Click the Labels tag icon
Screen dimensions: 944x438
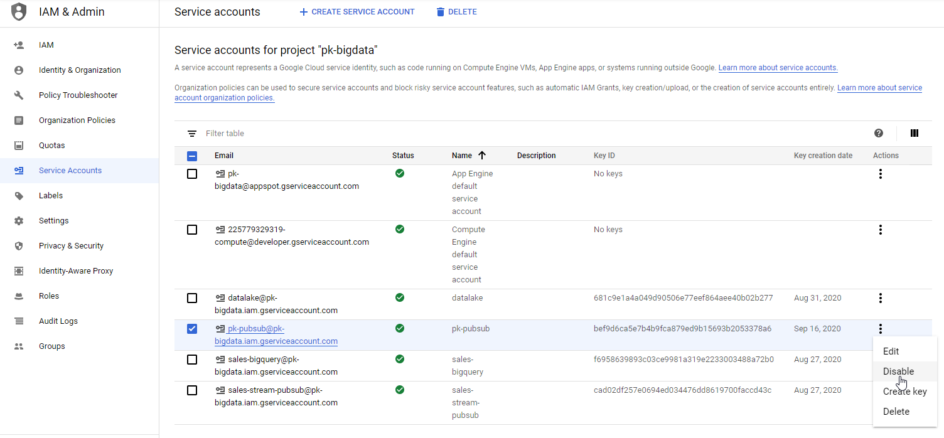pyautogui.click(x=19, y=196)
